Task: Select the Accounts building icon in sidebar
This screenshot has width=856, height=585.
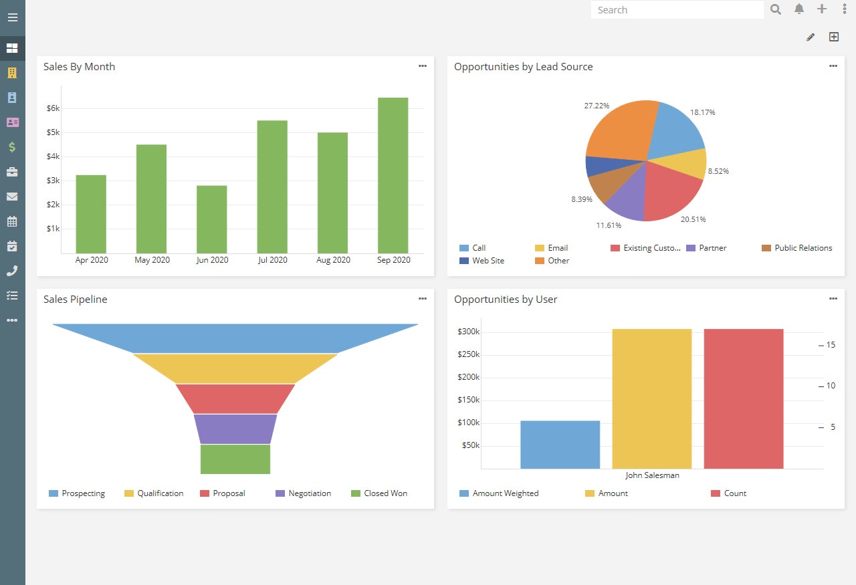Action: [x=12, y=72]
